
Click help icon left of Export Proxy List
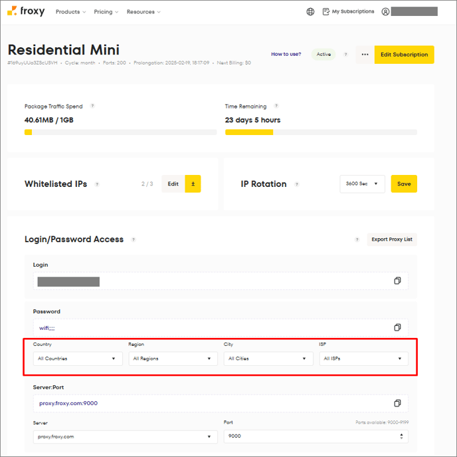point(357,239)
